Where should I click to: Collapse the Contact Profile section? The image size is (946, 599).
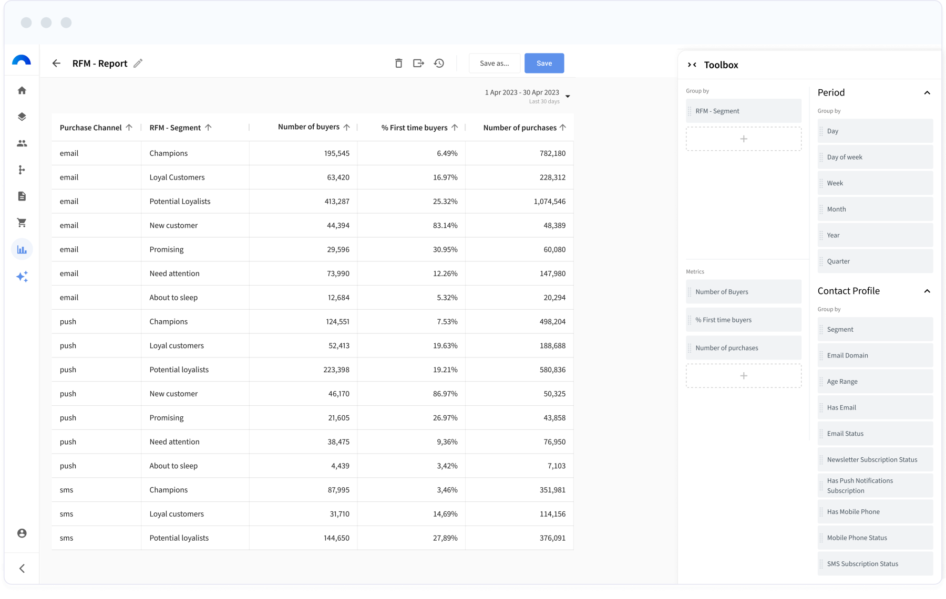point(927,291)
